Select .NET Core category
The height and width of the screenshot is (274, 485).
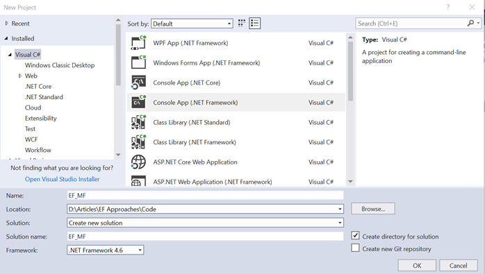pos(38,87)
